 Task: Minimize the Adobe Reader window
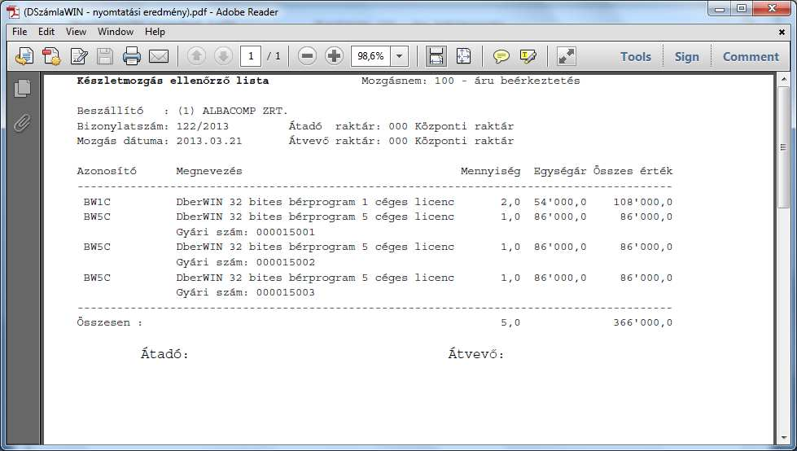click(x=720, y=9)
